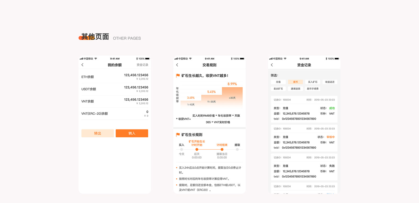Select the 买入矿石 filter chip

[313, 82]
